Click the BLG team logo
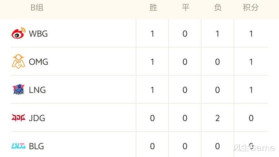Viewport: 279px width, 157px height. click(x=18, y=146)
